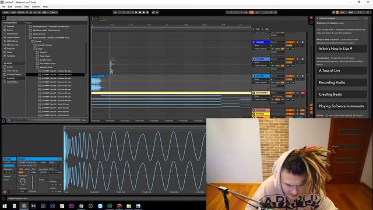Select Clips category in browser
373x210 pixels.
click(9, 52)
